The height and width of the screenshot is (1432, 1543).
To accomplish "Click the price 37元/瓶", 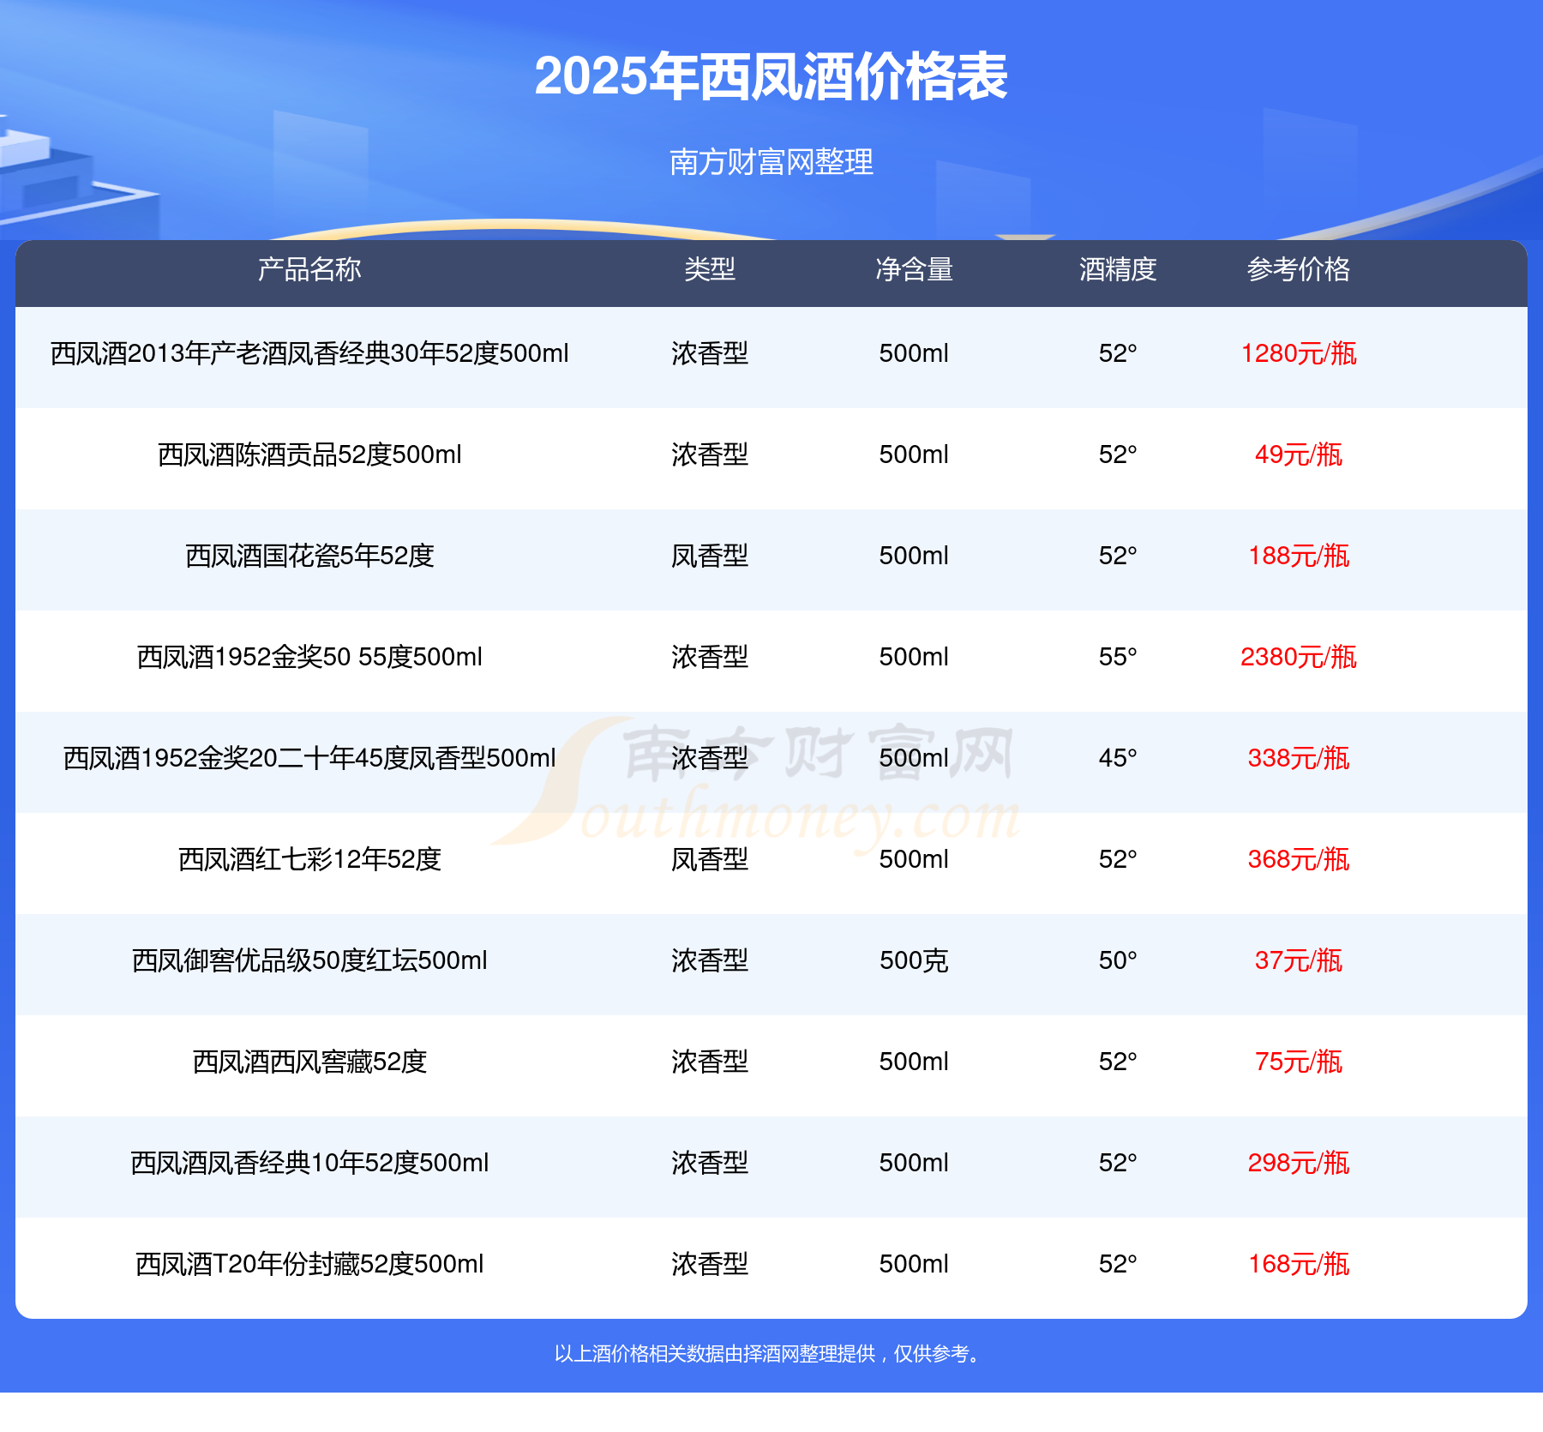I will pyautogui.click(x=1299, y=960).
